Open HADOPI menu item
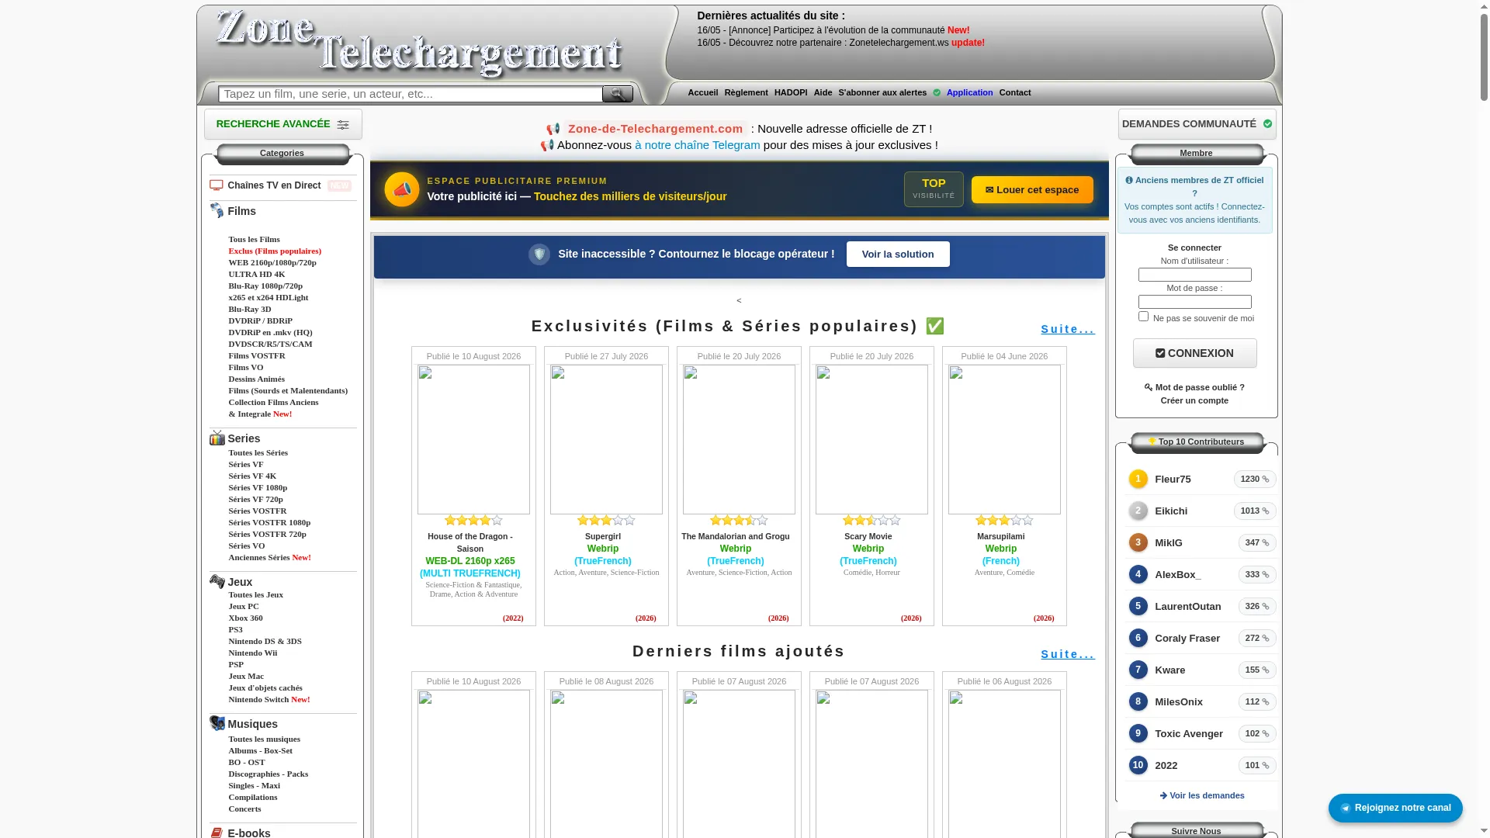This screenshot has width=1490, height=838. (x=791, y=93)
